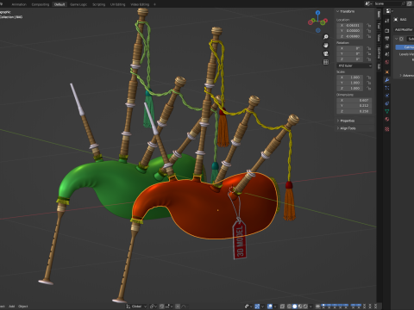Toggle lock on Location X
This screenshot has width=414, height=310.
pos(369,25)
